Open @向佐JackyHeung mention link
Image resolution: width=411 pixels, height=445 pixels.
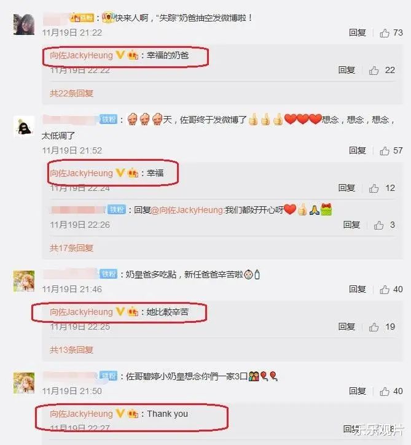[187, 211]
